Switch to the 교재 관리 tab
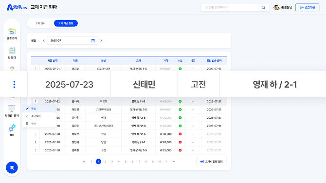The image size is (326, 183). click(x=40, y=23)
